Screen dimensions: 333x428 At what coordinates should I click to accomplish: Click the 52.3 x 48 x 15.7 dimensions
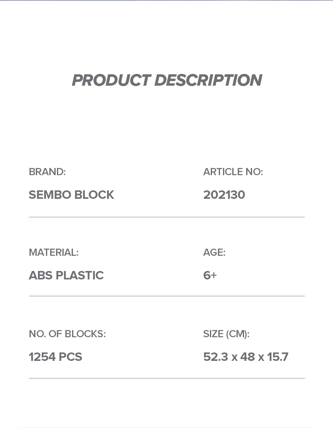(245, 357)
